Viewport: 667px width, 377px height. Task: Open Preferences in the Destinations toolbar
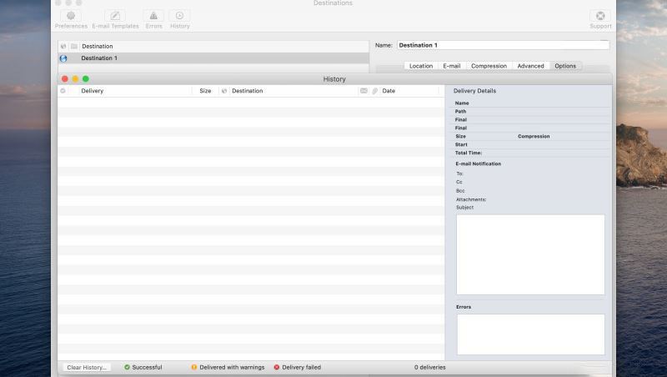click(x=71, y=19)
